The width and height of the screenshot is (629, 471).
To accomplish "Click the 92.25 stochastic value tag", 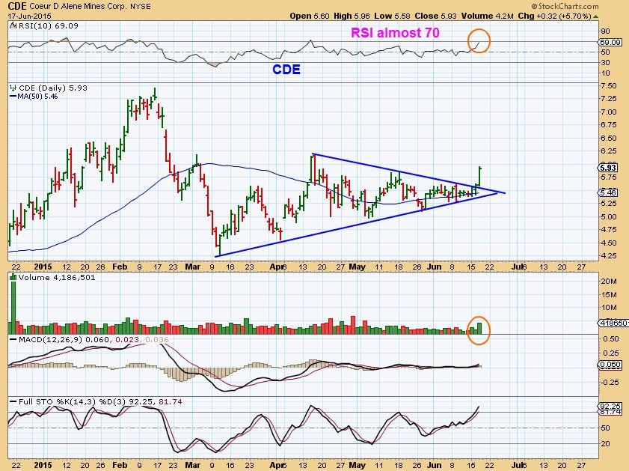I will tap(610, 407).
